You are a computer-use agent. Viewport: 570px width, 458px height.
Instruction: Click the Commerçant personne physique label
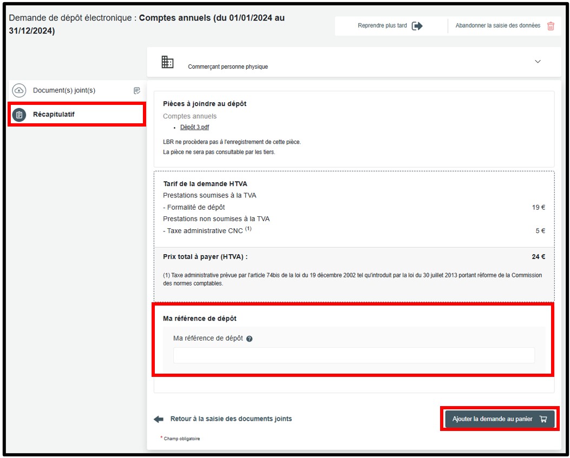(228, 67)
